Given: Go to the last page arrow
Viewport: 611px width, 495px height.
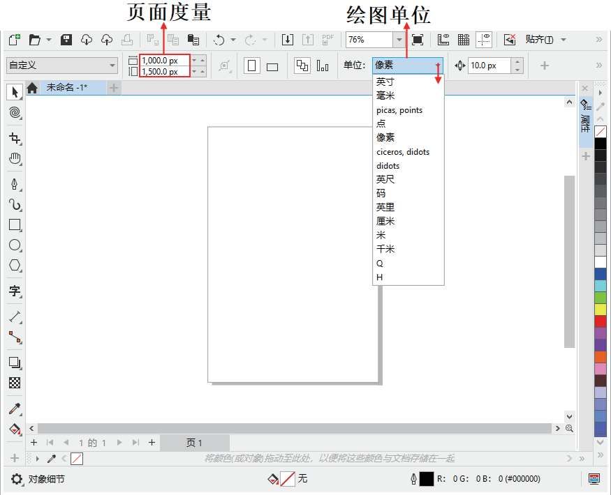Looking at the screenshot, I should (x=135, y=443).
